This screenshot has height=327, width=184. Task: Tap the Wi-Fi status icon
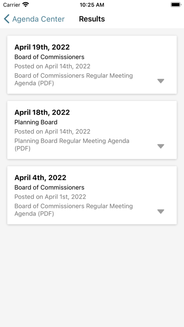tap(26, 5)
